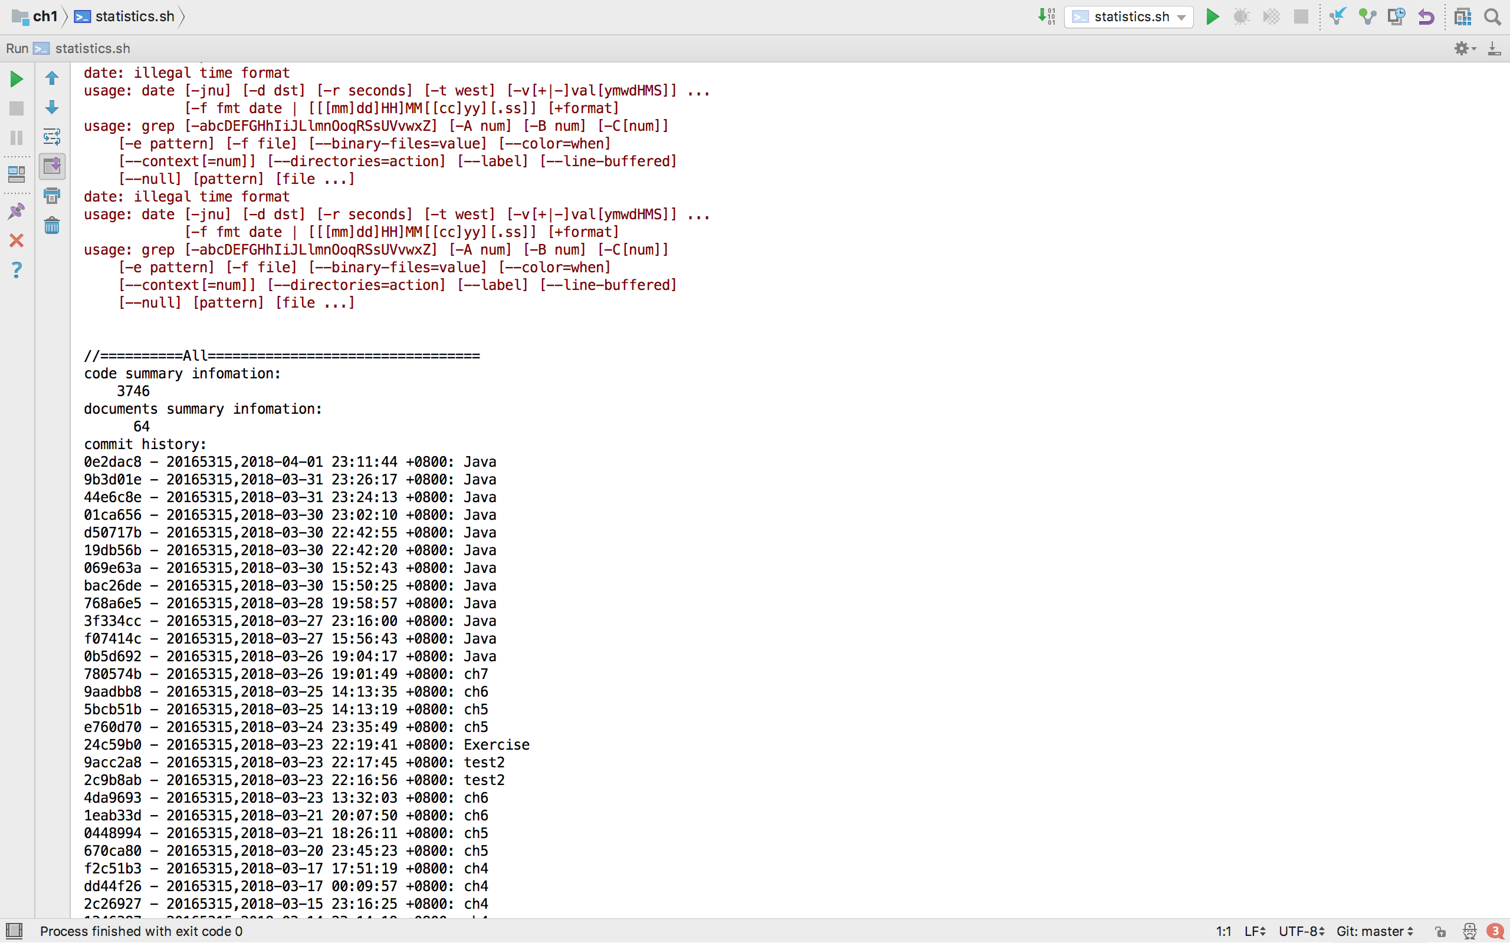1510x943 pixels.
Task: Rerun statistics.sh from the Run panel
Action: 17,78
